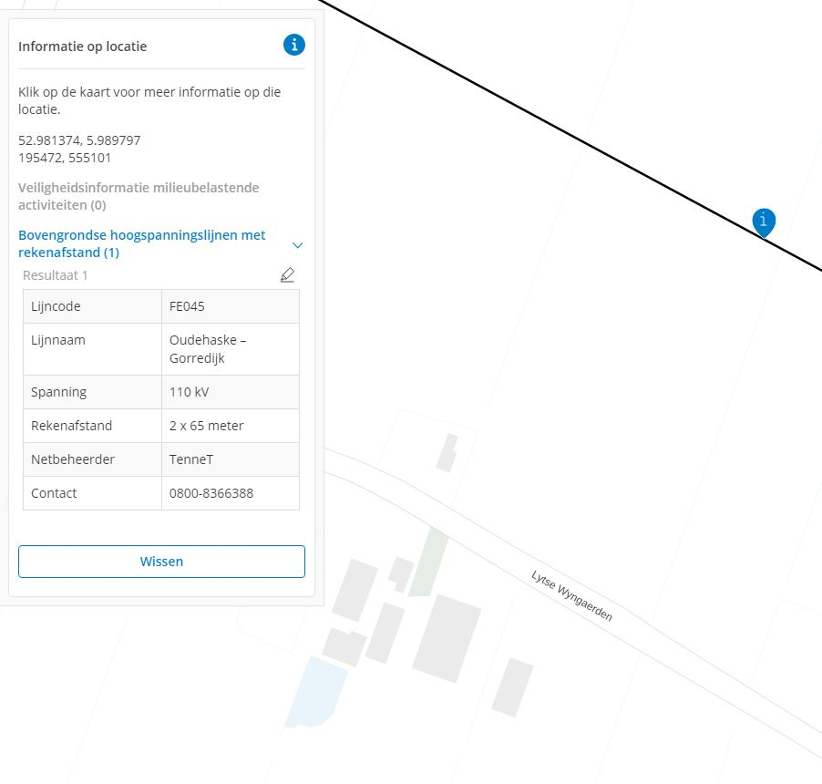Select the blue info map marker on line
Image resolution: width=822 pixels, height=784 pixels.
click(764, 222)
